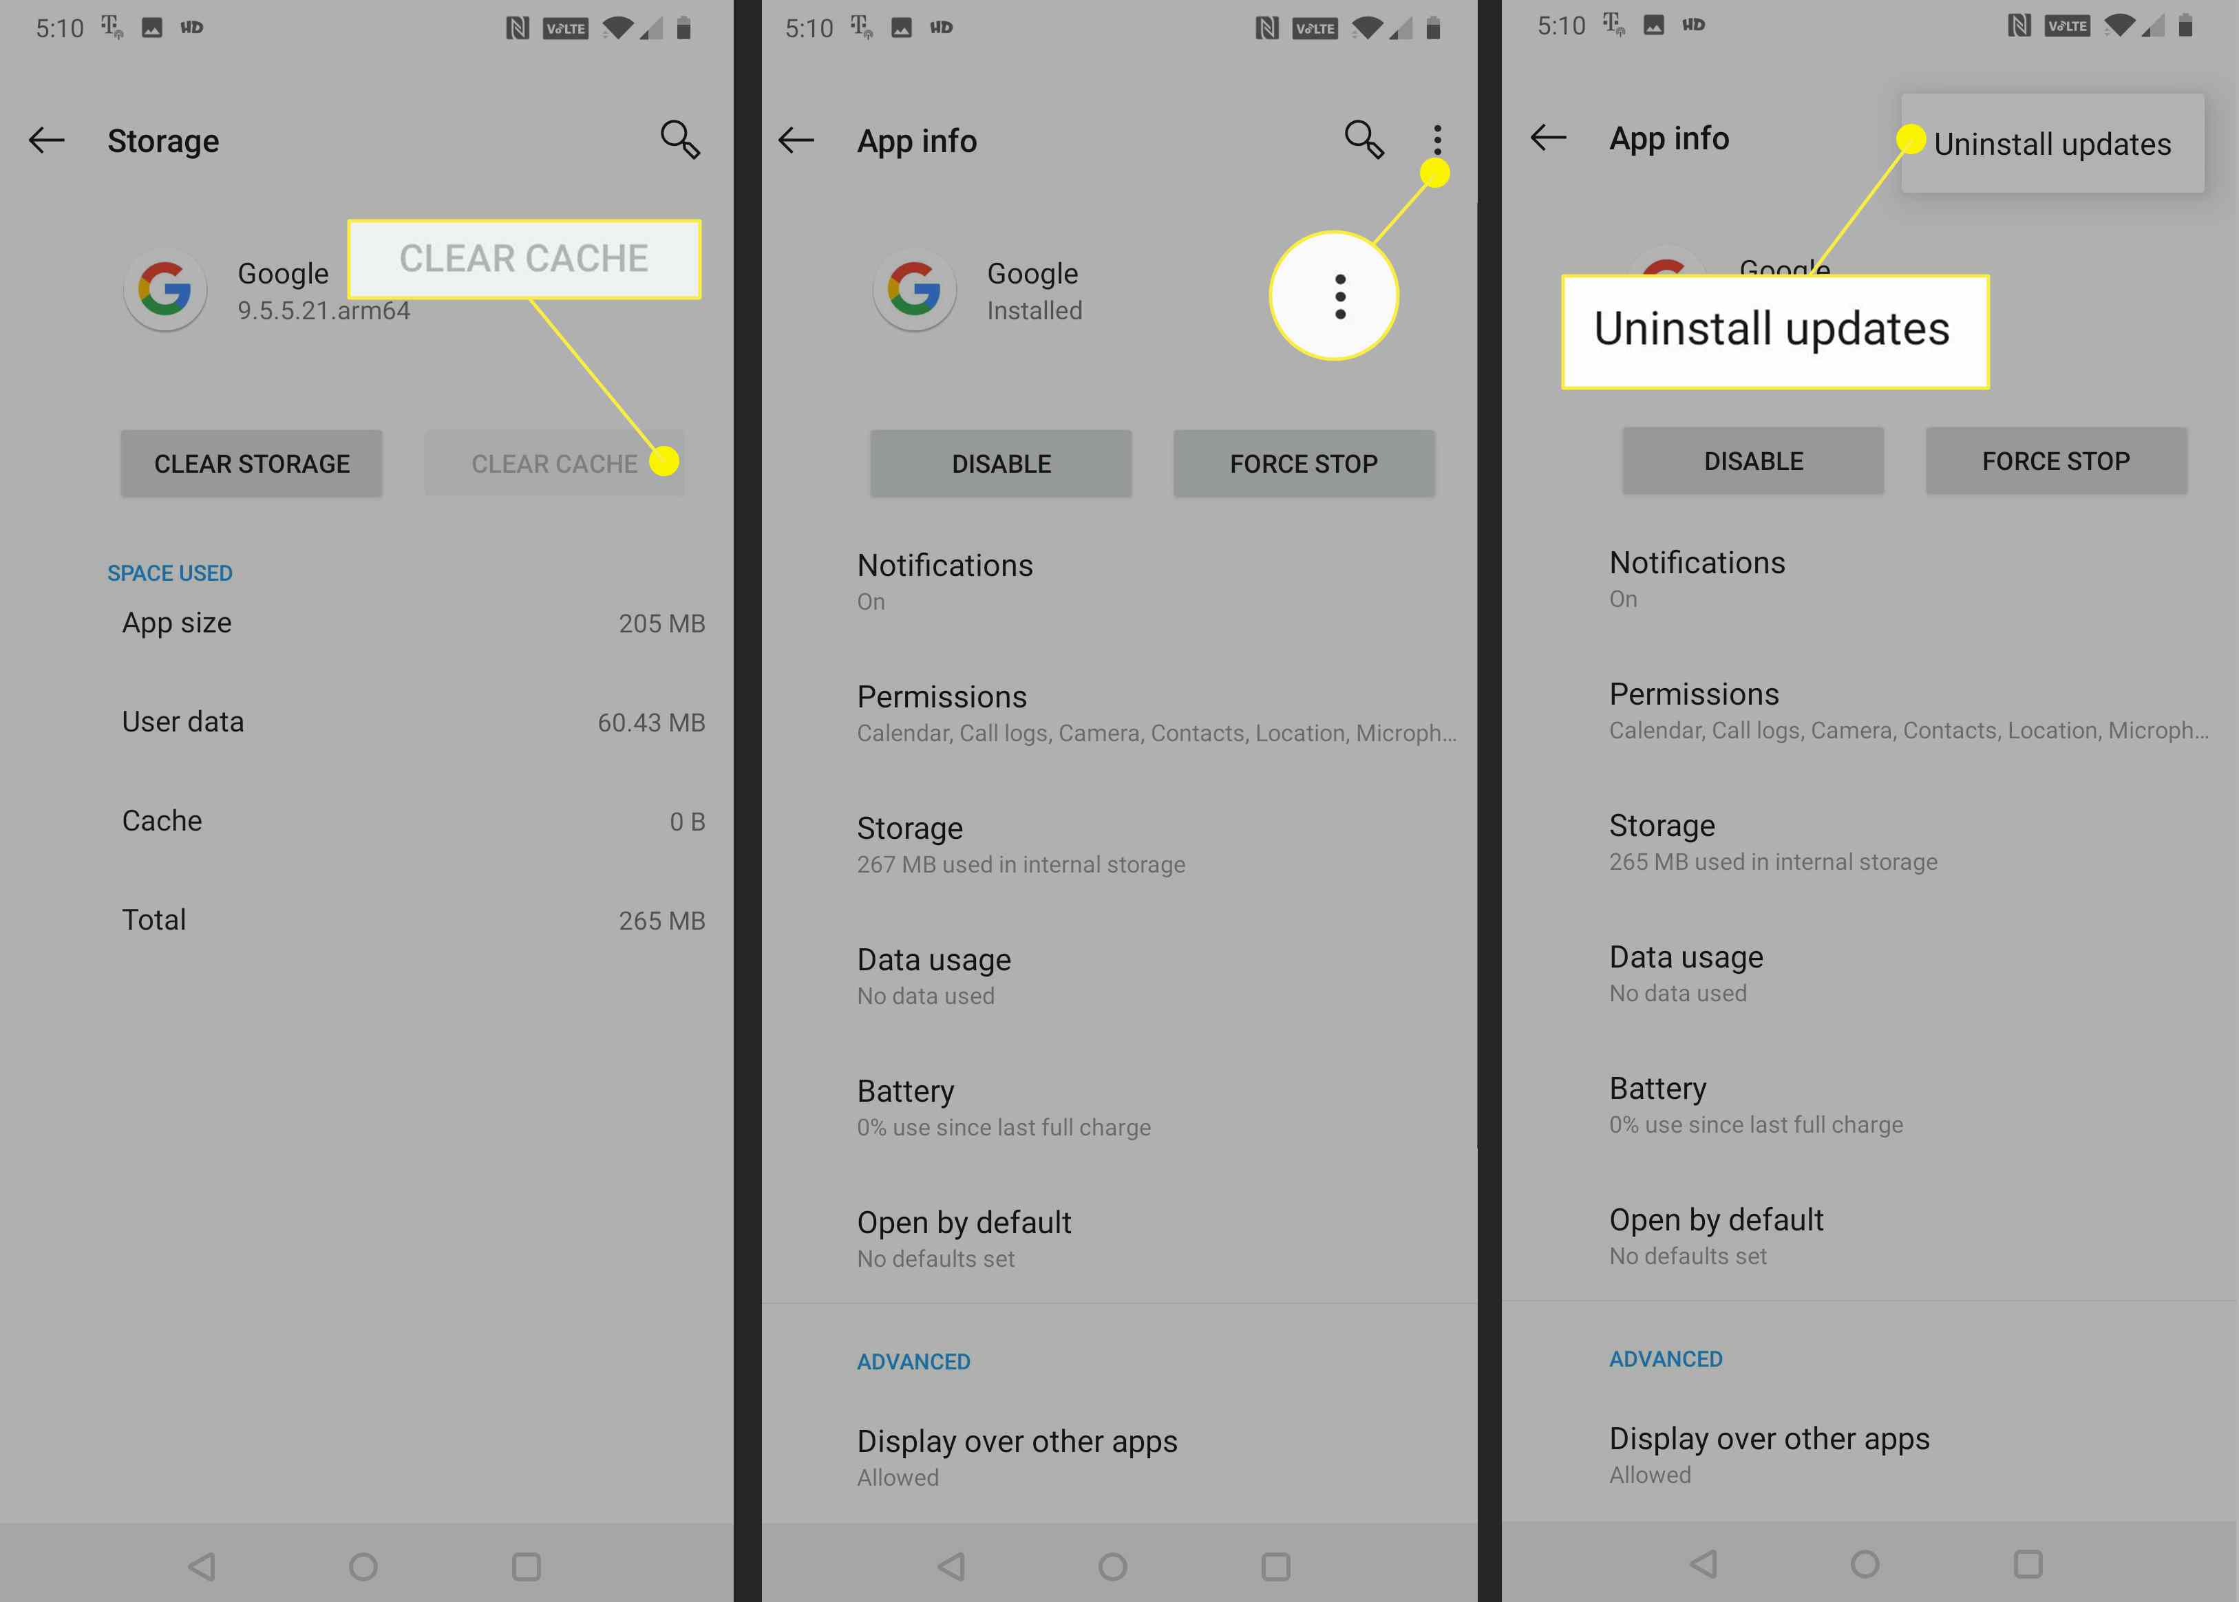Tap the search icon on Storage screen
This screenshot has height=1602, width=2239.
pyautogui.click(x=681, y=140)
